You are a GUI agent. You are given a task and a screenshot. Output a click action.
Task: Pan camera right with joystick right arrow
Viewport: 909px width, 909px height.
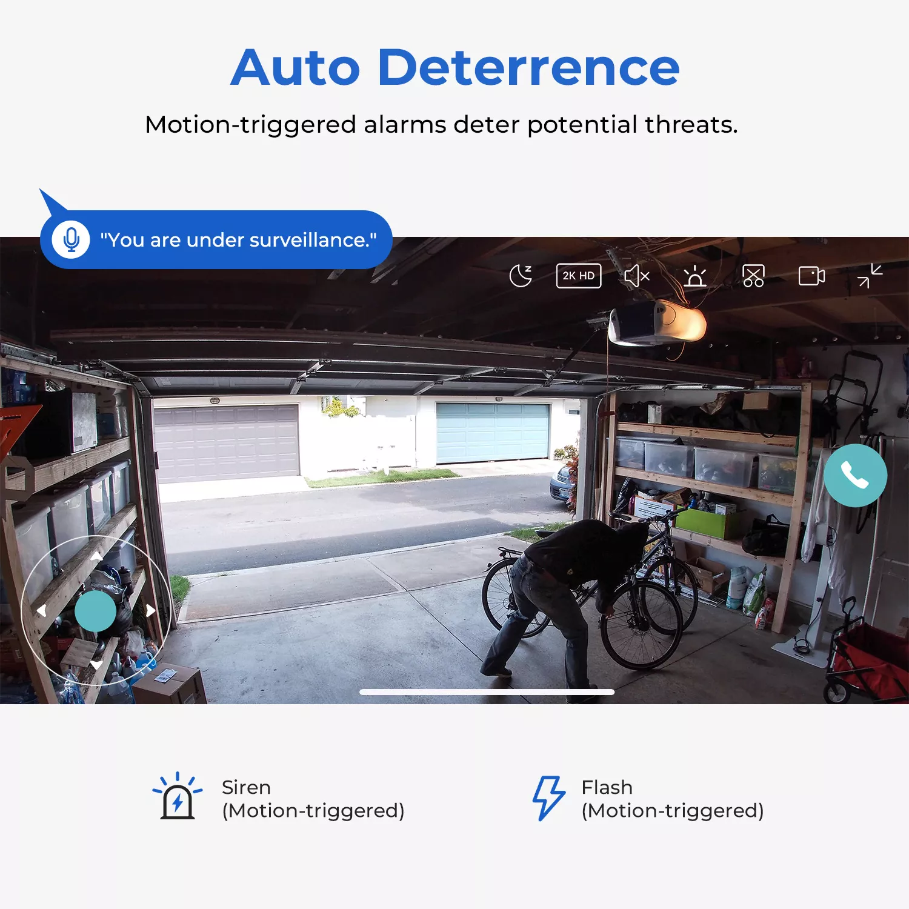[x=150, y=611]
